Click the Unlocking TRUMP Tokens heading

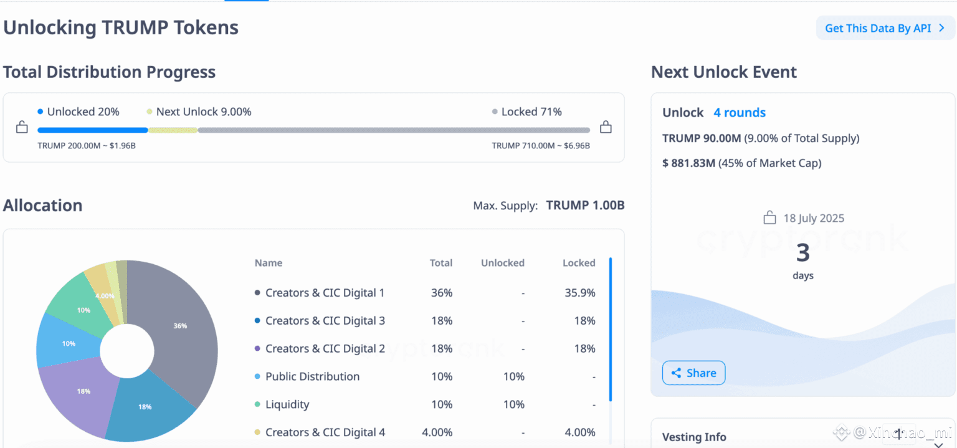121,27
